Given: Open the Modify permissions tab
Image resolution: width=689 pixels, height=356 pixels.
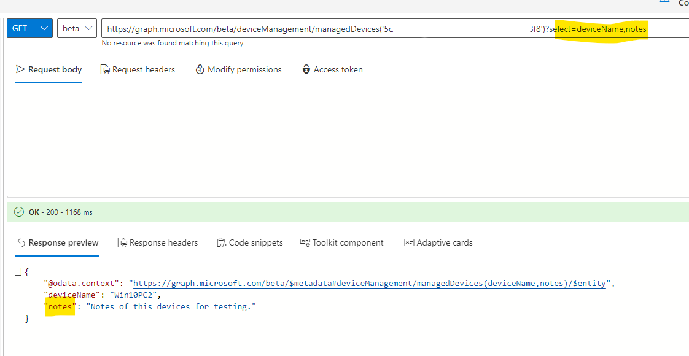Looking at the screenshot, I should tap(239, 69).
